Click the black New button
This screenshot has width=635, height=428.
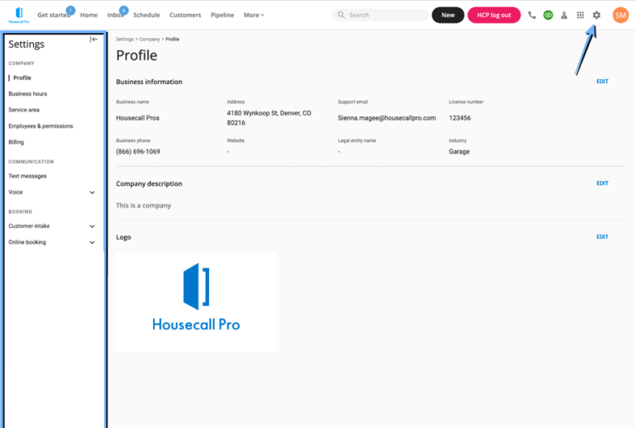[447, 15]
